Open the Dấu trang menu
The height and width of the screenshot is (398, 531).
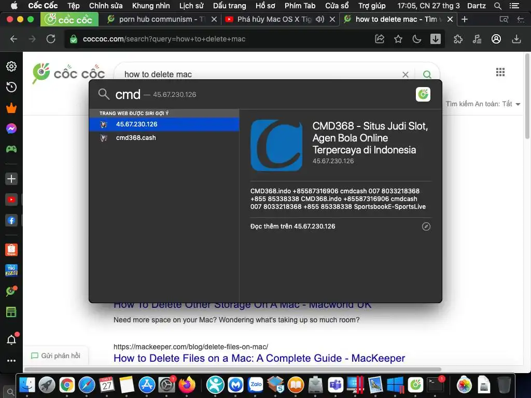[x=229, y=5]
